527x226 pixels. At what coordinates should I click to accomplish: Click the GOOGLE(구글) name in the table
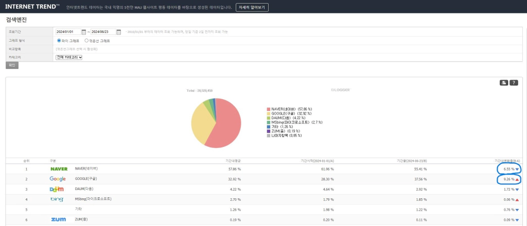[86, 179]
